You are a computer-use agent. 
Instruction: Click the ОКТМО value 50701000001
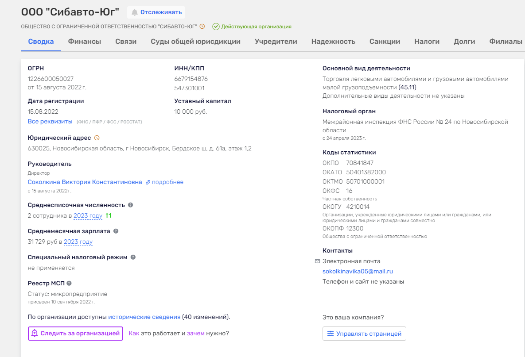(366, 182)
